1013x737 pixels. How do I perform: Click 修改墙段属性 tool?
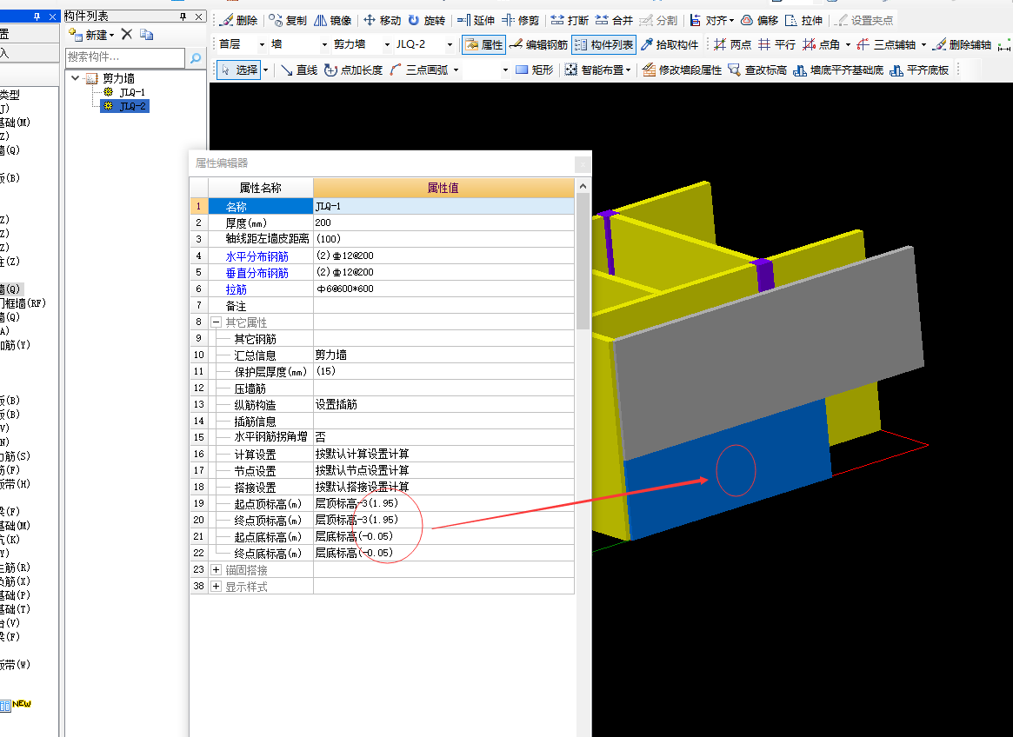point(683,70)
